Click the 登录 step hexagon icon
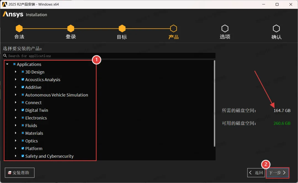 [x=71, y=28]
